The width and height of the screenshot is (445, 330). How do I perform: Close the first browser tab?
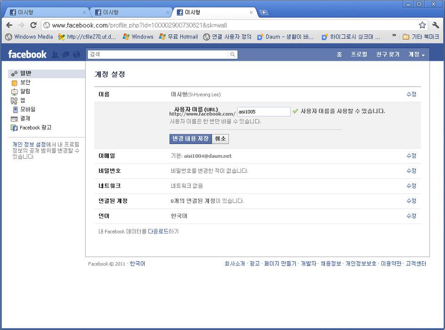pyautogui.click(x=84, y=13)
